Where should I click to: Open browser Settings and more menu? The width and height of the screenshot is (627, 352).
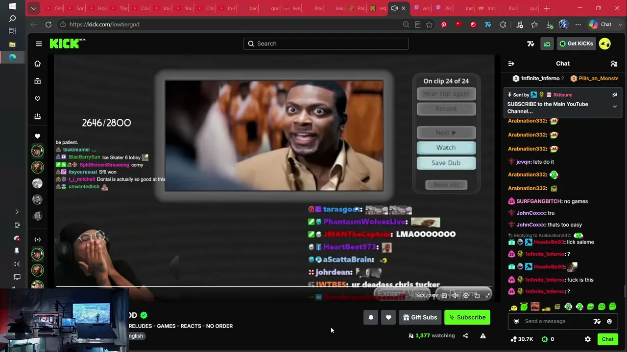point(578,24)
